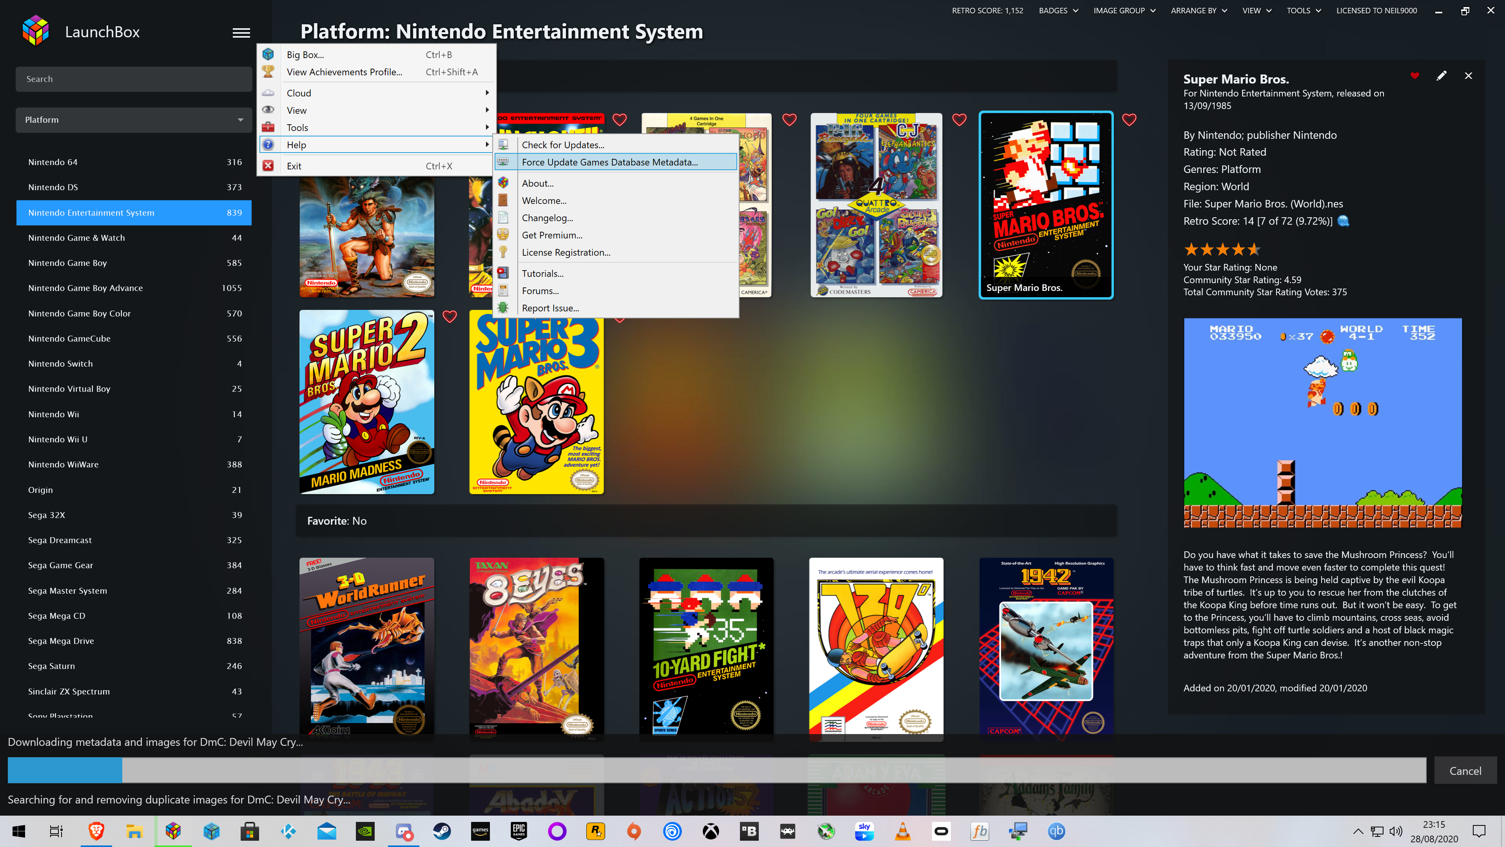Viewport: 1505px width, 847px height.
Task: Open Brave browser from taskbar
Action: tap(96, 831)
